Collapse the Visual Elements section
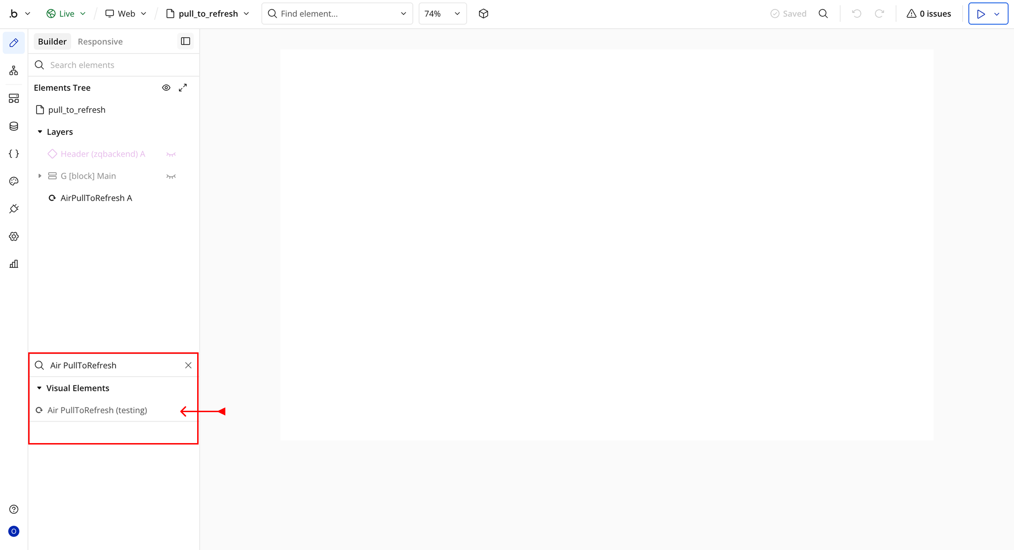 point(39,388)
